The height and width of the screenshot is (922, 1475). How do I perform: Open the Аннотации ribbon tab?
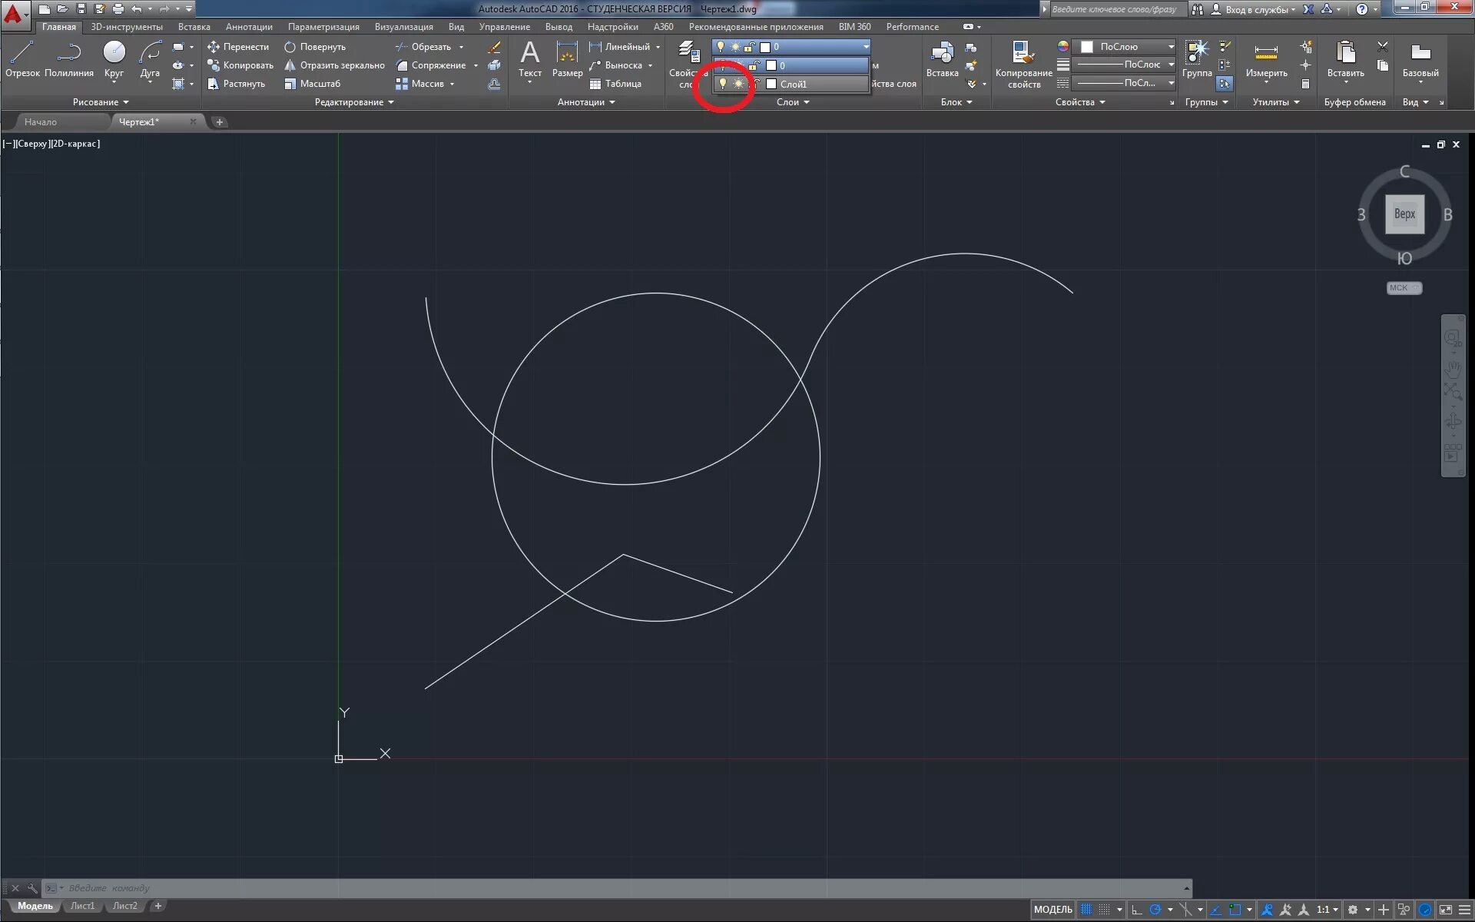coord(249,27)
